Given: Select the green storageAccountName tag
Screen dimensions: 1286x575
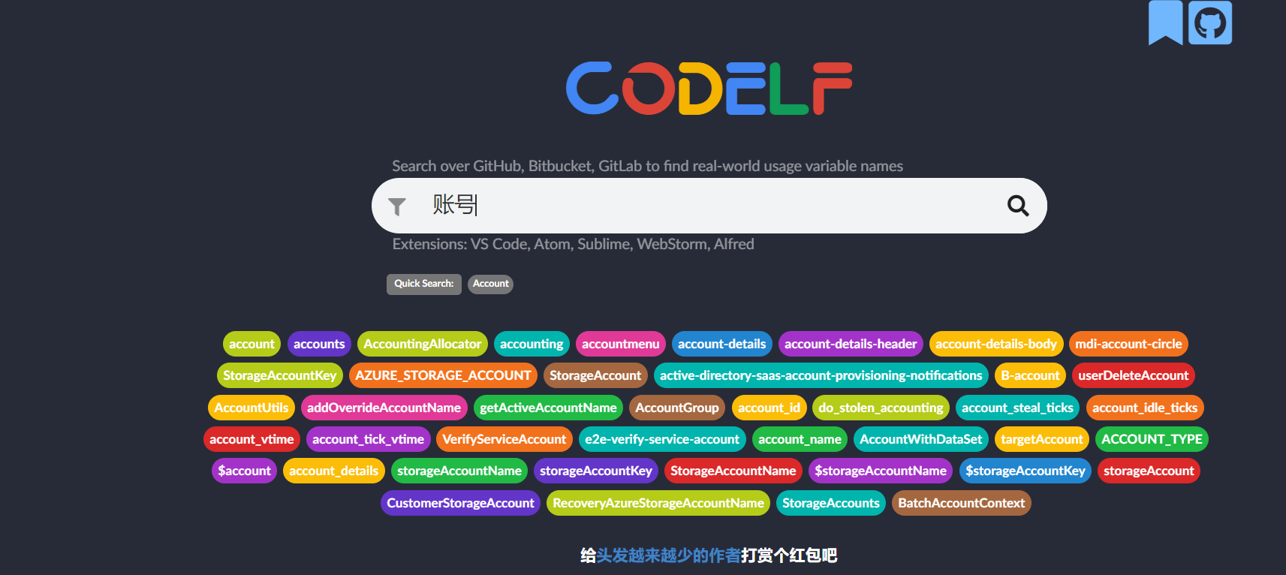Looking at the screenshot, I should point(459,471).
